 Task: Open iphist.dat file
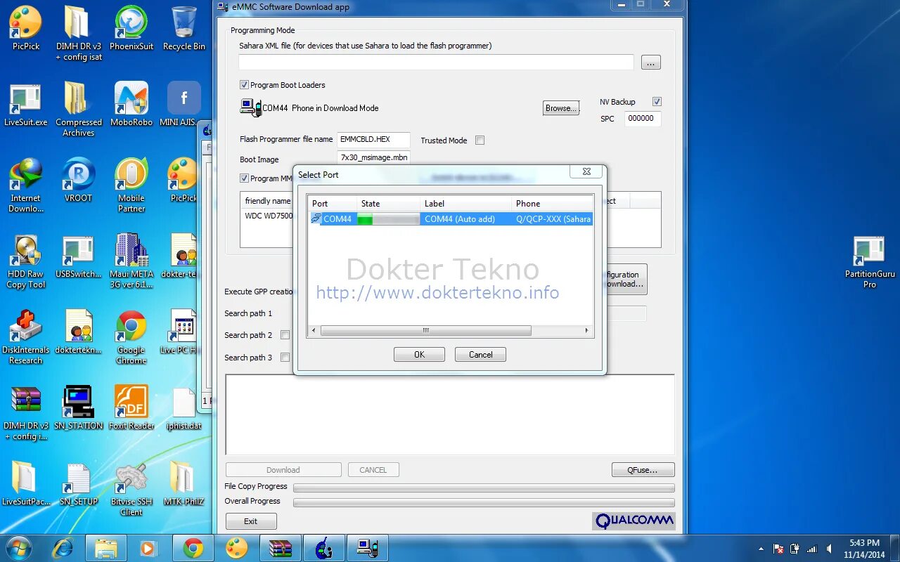184,407
